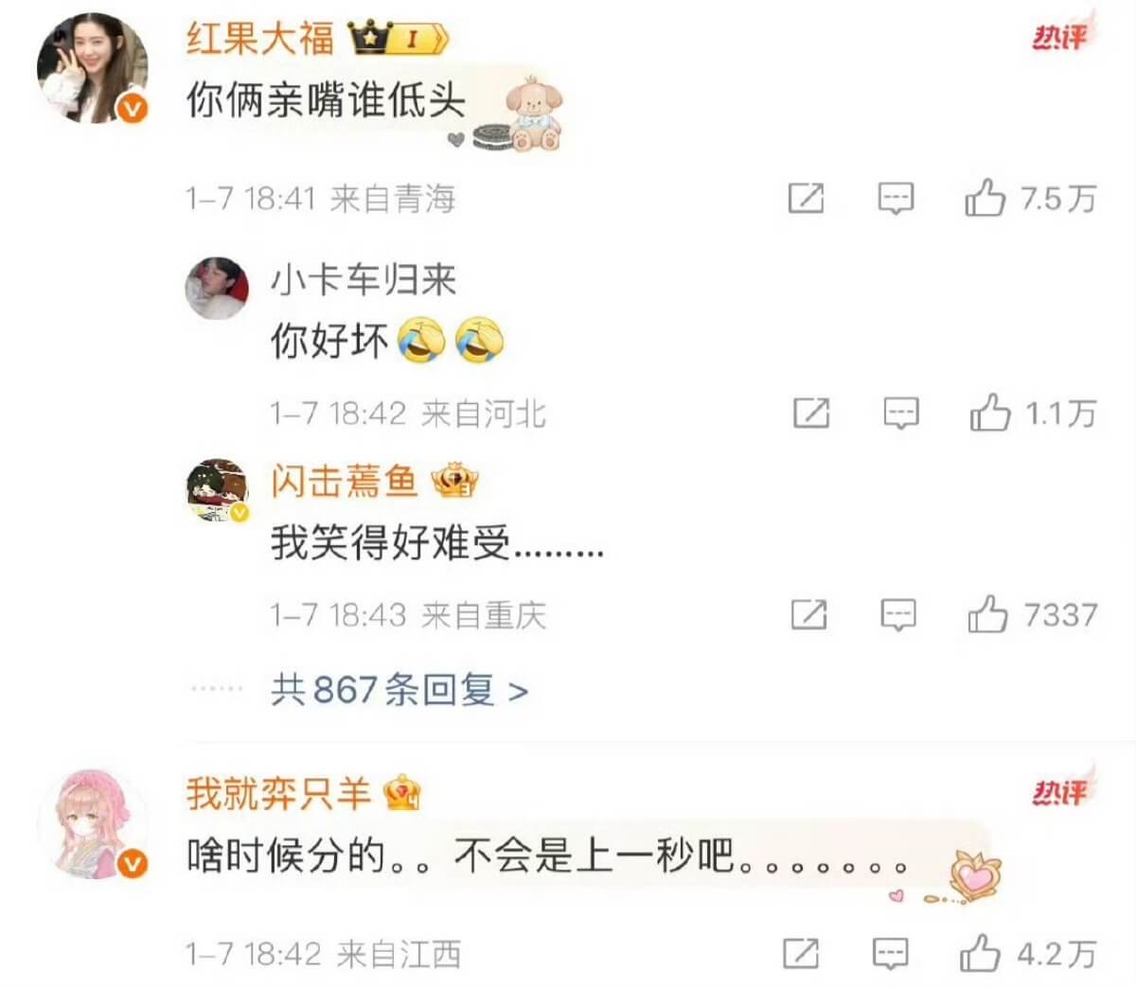
Task: Repost 小卡车归来's reply
Action: click(x=811, y=413)
